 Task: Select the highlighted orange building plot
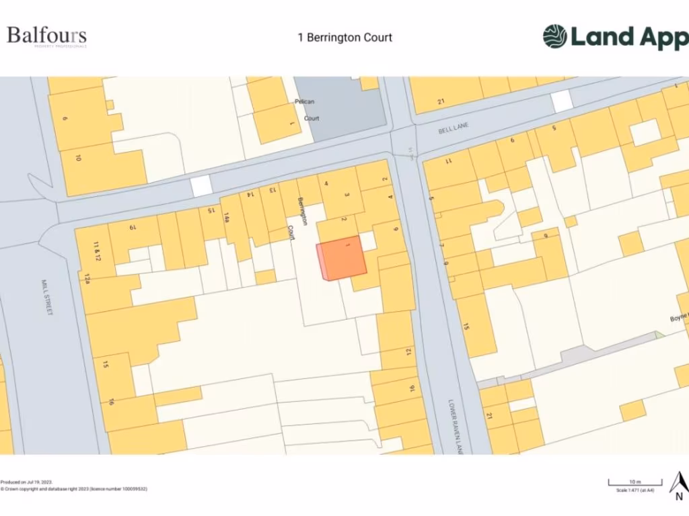point(342,258)
